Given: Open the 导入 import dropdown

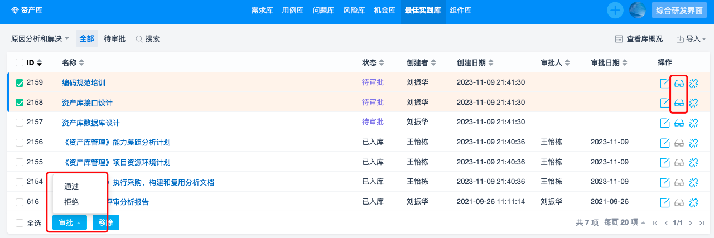Looking at the screenshot, I should tap(691, 39).
